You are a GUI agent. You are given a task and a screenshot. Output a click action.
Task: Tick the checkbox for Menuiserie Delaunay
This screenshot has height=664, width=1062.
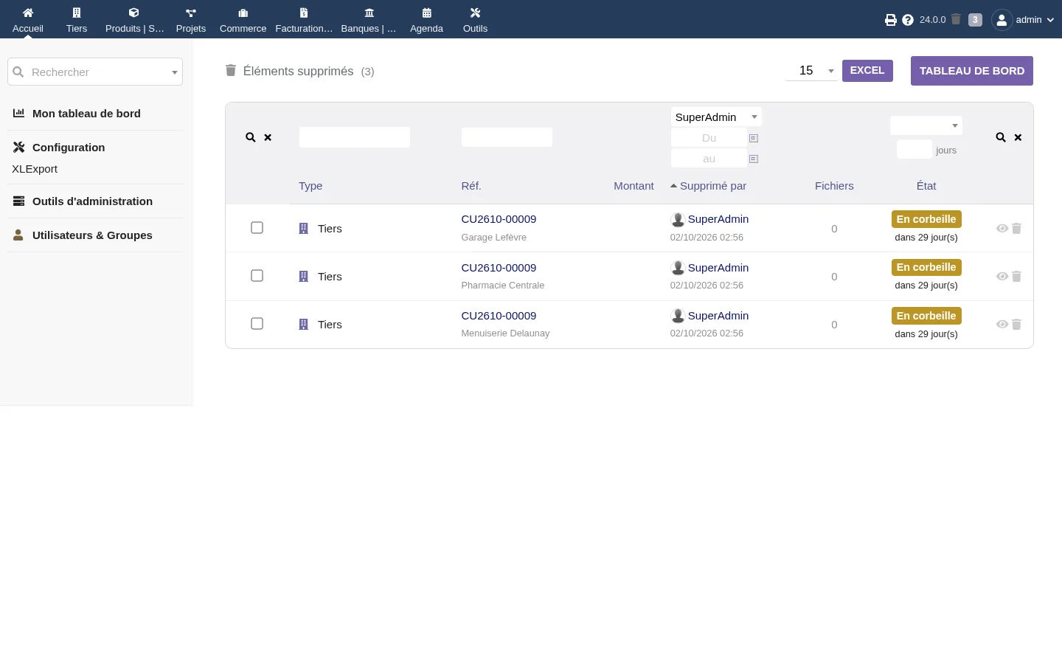[257, 323]
